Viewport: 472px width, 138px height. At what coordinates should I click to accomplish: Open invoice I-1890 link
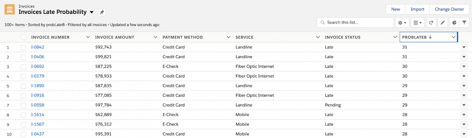click(x=38, y=86)
